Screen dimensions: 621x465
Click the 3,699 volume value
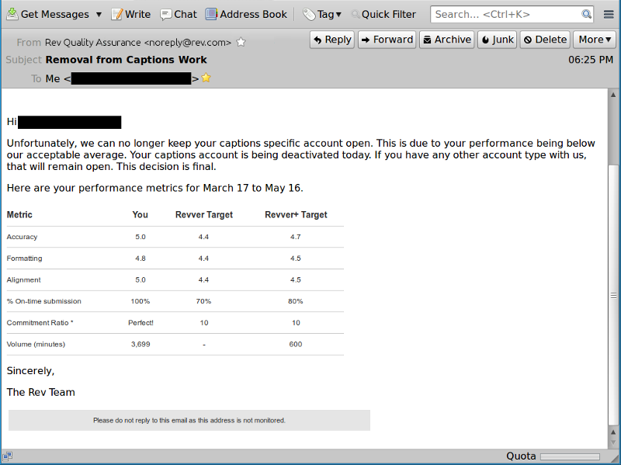pyautogui.click(x=141, y=344)
